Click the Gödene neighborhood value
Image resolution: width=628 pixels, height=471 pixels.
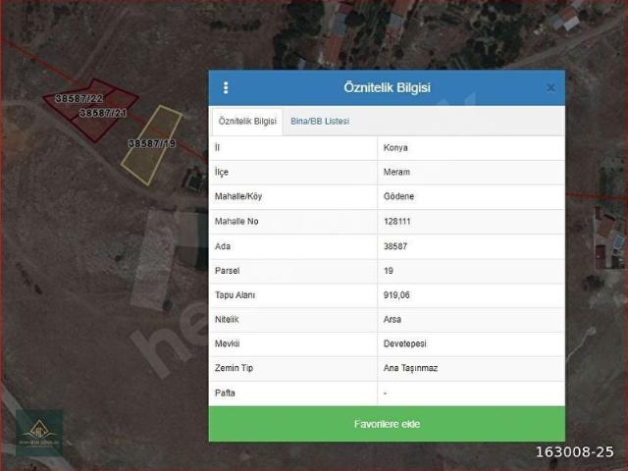coord(398,196)
